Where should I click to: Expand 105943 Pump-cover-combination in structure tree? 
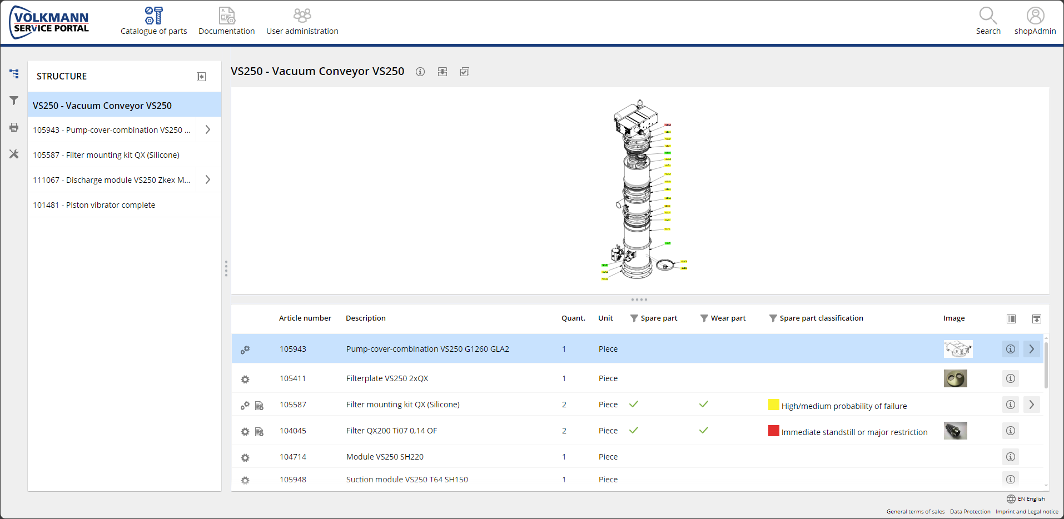(208, 129)
